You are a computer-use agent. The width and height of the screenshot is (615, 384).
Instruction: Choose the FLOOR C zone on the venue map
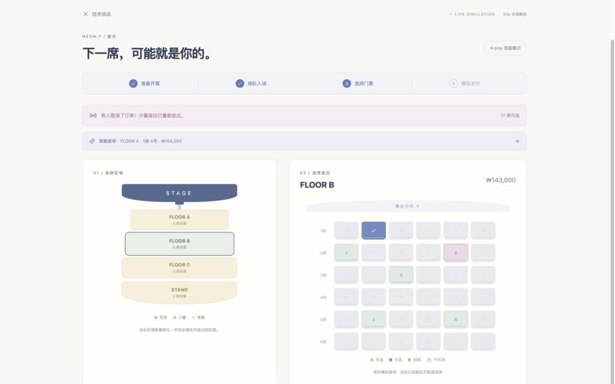click(179, 267)
